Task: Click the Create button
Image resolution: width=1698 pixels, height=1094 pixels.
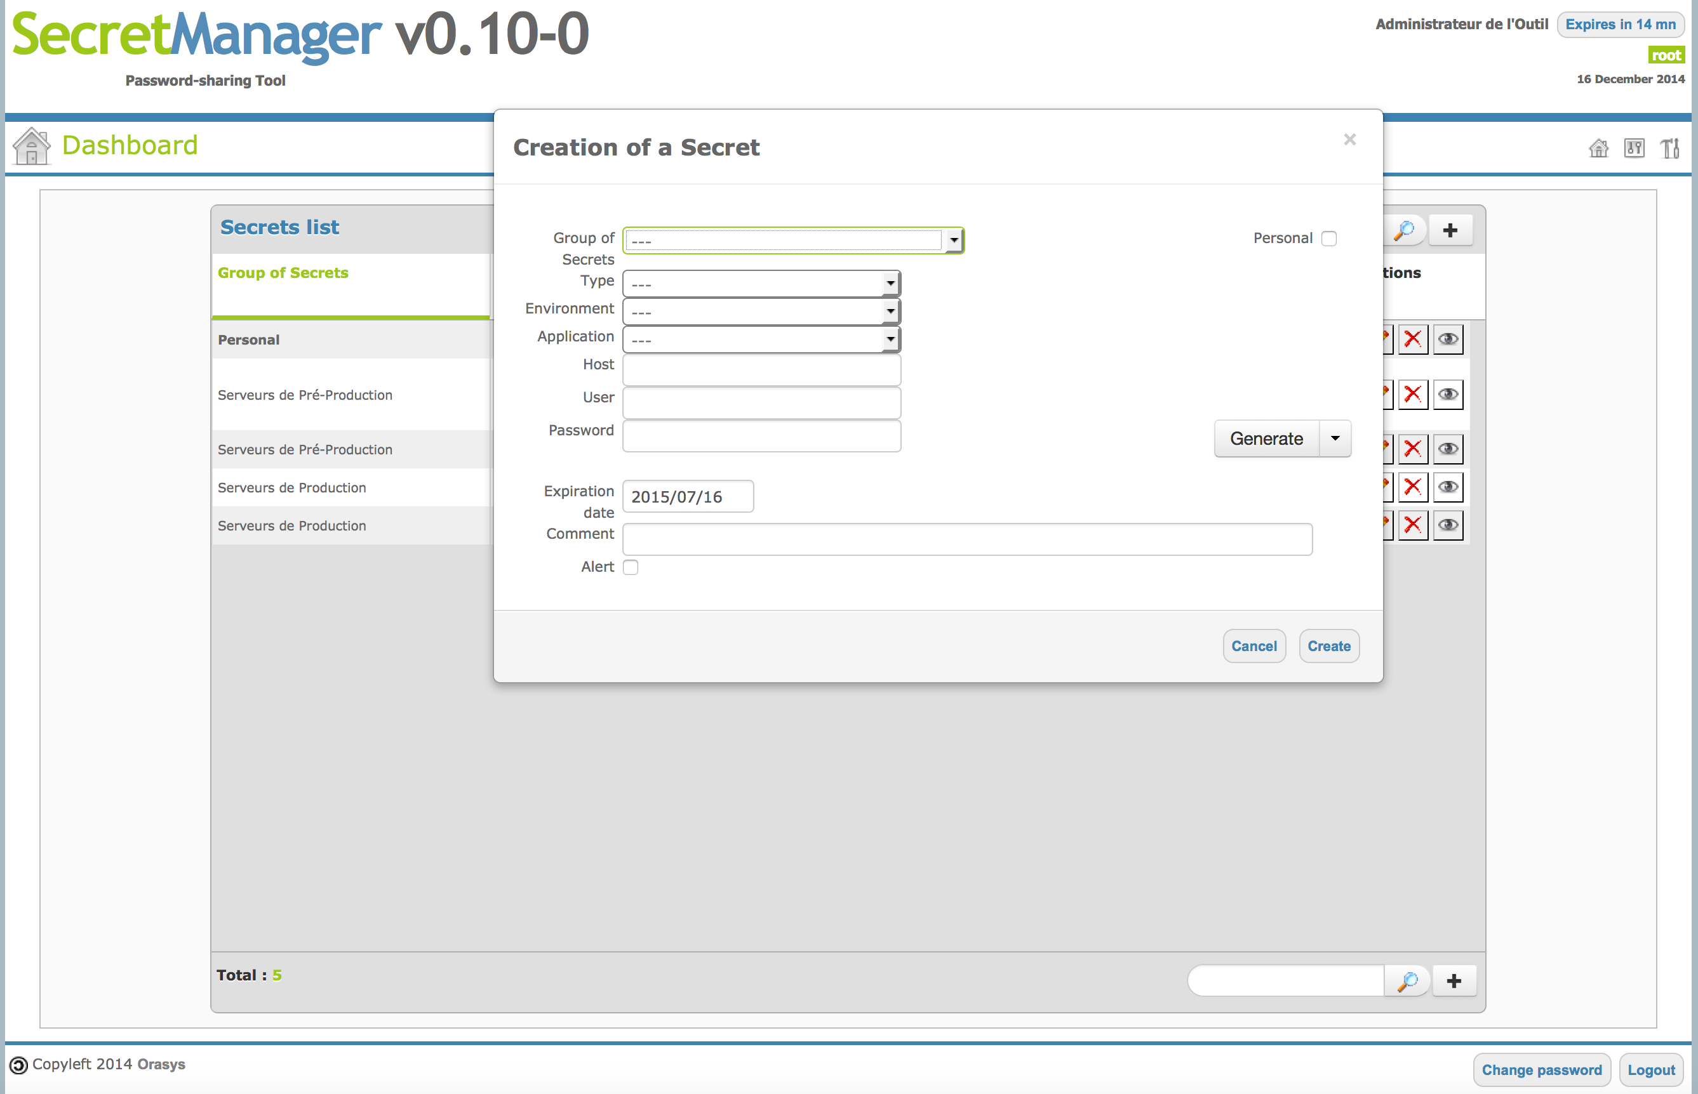Action: (1328, 646)
